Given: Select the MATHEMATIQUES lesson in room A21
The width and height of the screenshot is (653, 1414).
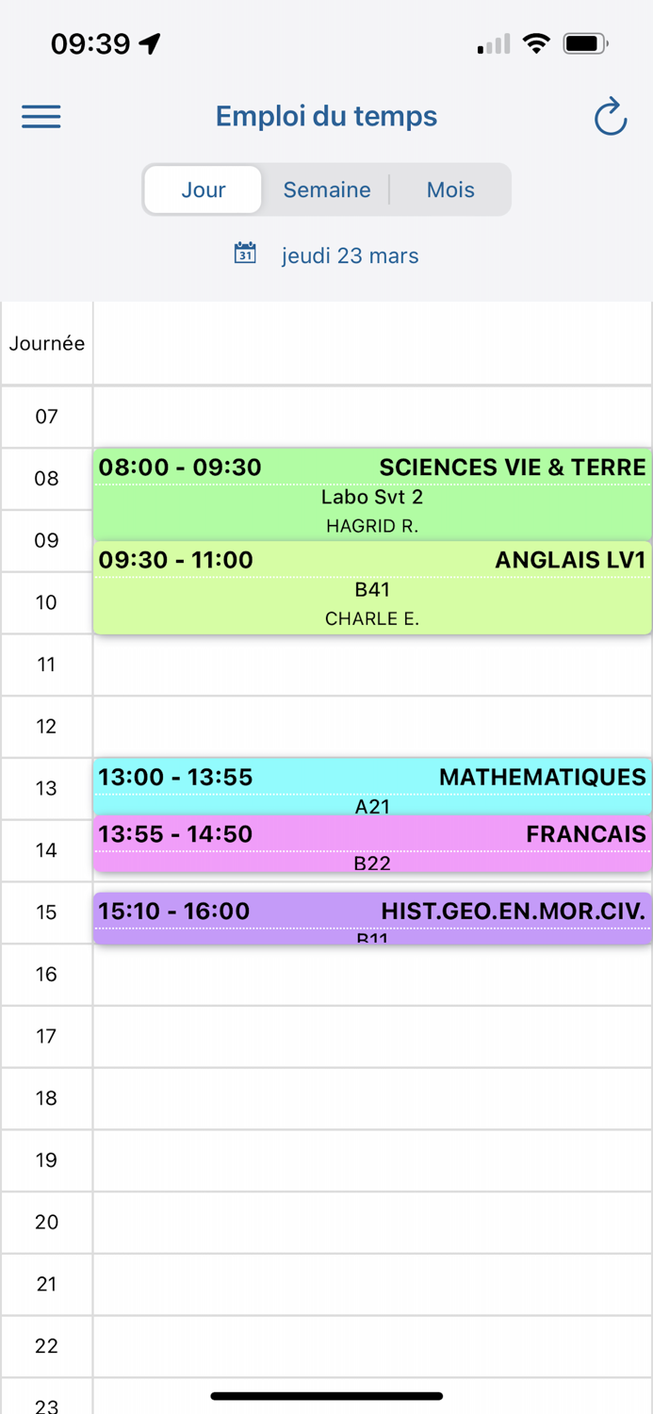Looking at the screenshot, I should pos(371,787).
